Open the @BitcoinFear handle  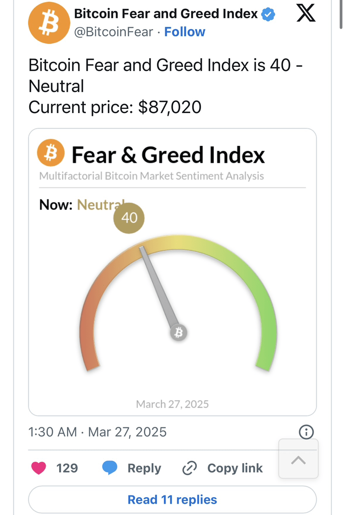114,32
